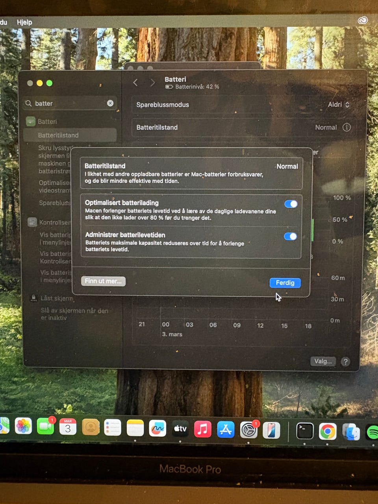Launch Freeform from the dock

coord(157,428)
